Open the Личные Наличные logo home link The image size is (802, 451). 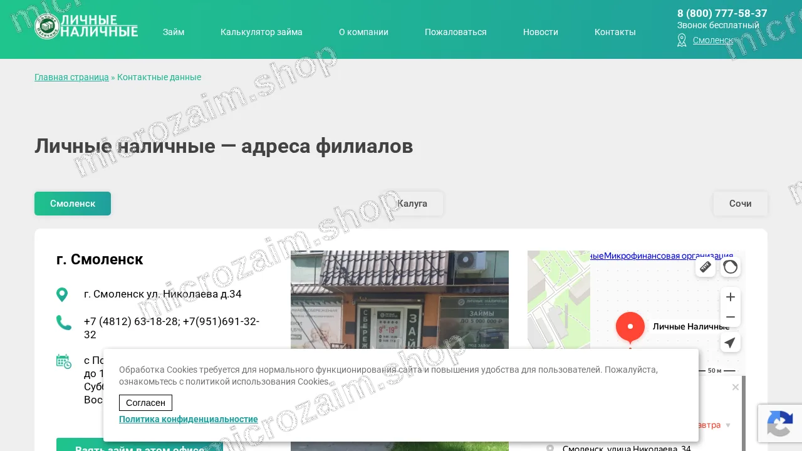pyautogui.click(x=86, y=26)
